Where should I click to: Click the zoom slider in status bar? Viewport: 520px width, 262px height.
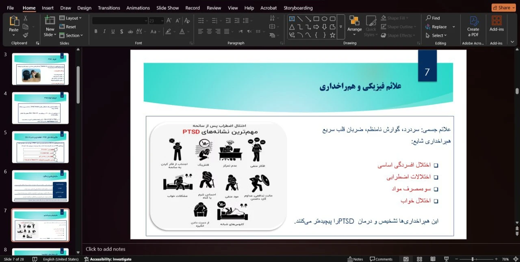pyautogui.click(x=472, y=259)
